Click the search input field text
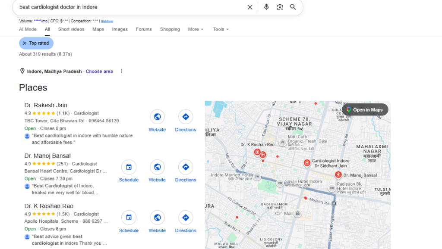 58,7
